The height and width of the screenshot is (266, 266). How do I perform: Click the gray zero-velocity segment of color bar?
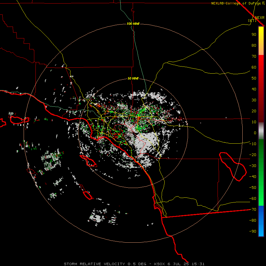[261, 131]
